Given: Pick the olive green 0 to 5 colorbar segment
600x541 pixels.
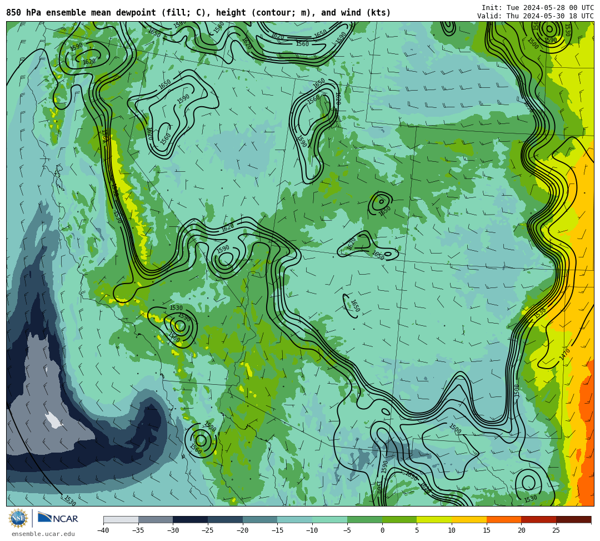Looking at the screenshot, I should coord(399,519).
